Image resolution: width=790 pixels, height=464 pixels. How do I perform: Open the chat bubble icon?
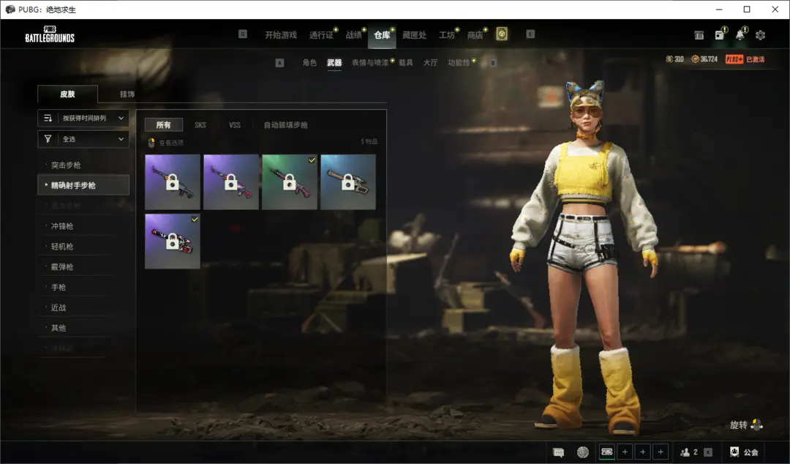(559, 452)
